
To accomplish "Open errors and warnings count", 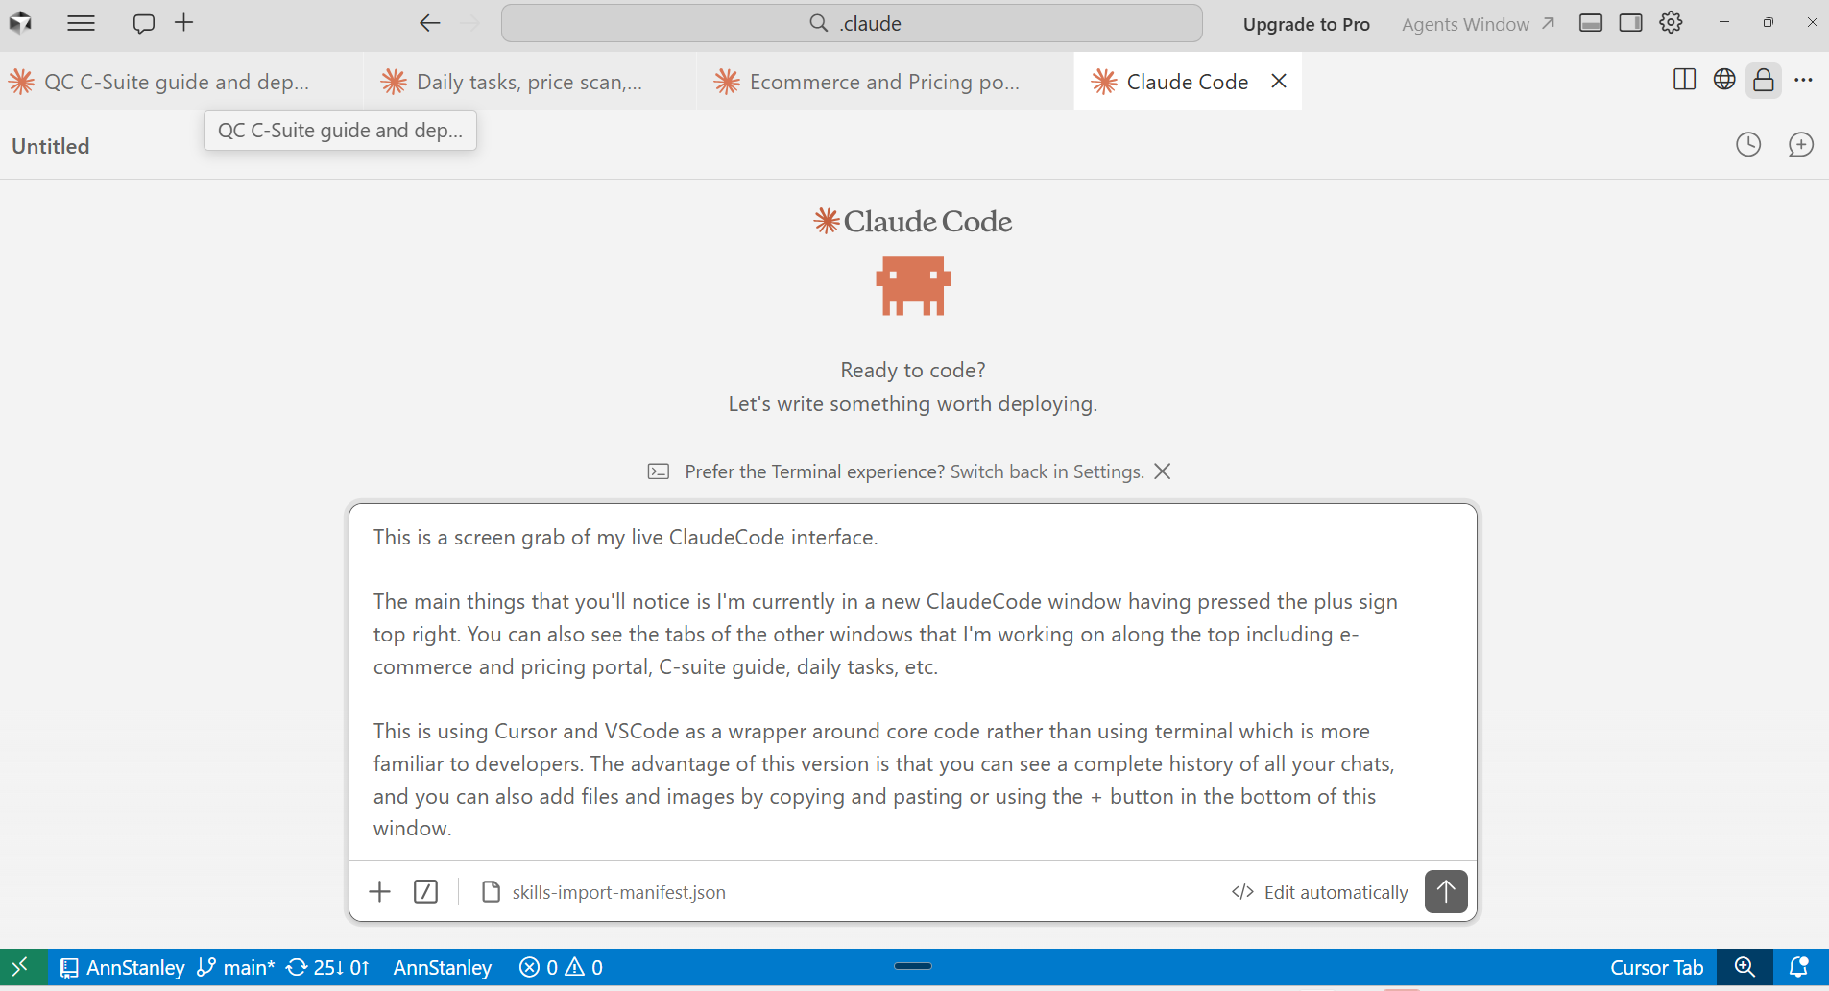I will click(x=562, y=967).
